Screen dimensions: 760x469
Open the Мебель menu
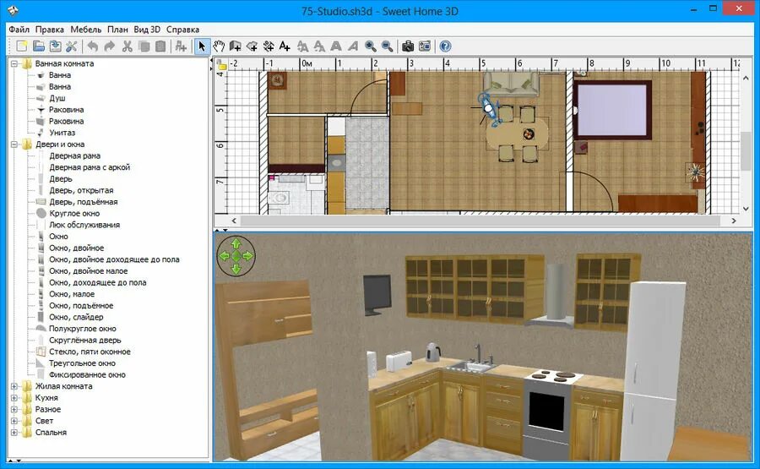(x=86, y=30)
